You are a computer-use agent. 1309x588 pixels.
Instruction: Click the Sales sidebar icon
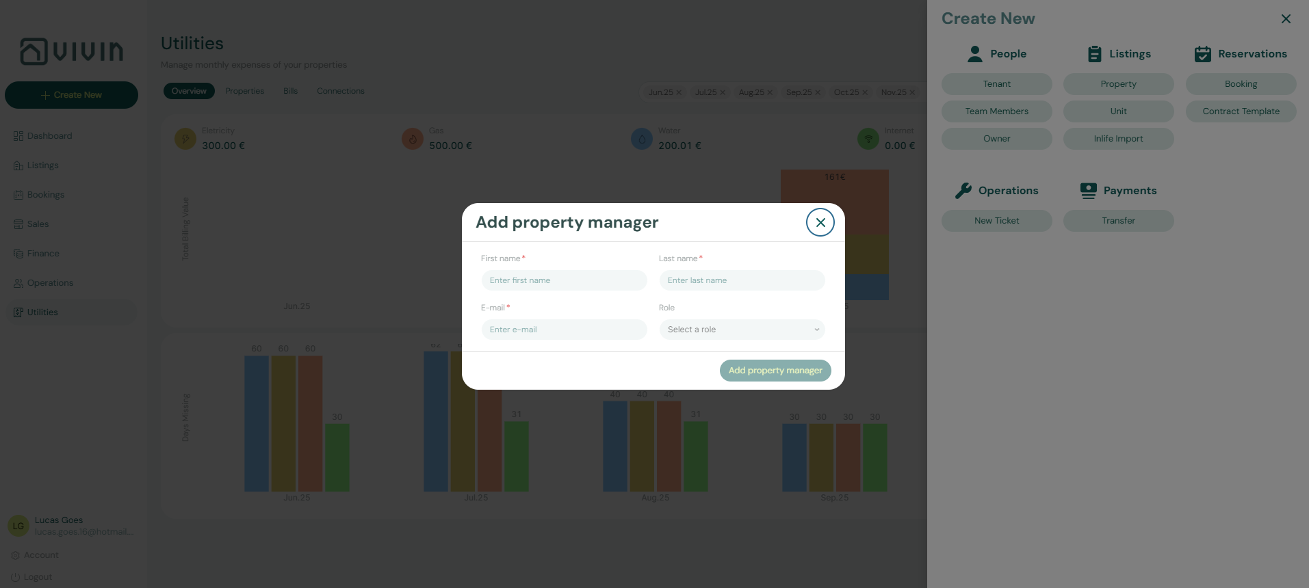point(18,224)
